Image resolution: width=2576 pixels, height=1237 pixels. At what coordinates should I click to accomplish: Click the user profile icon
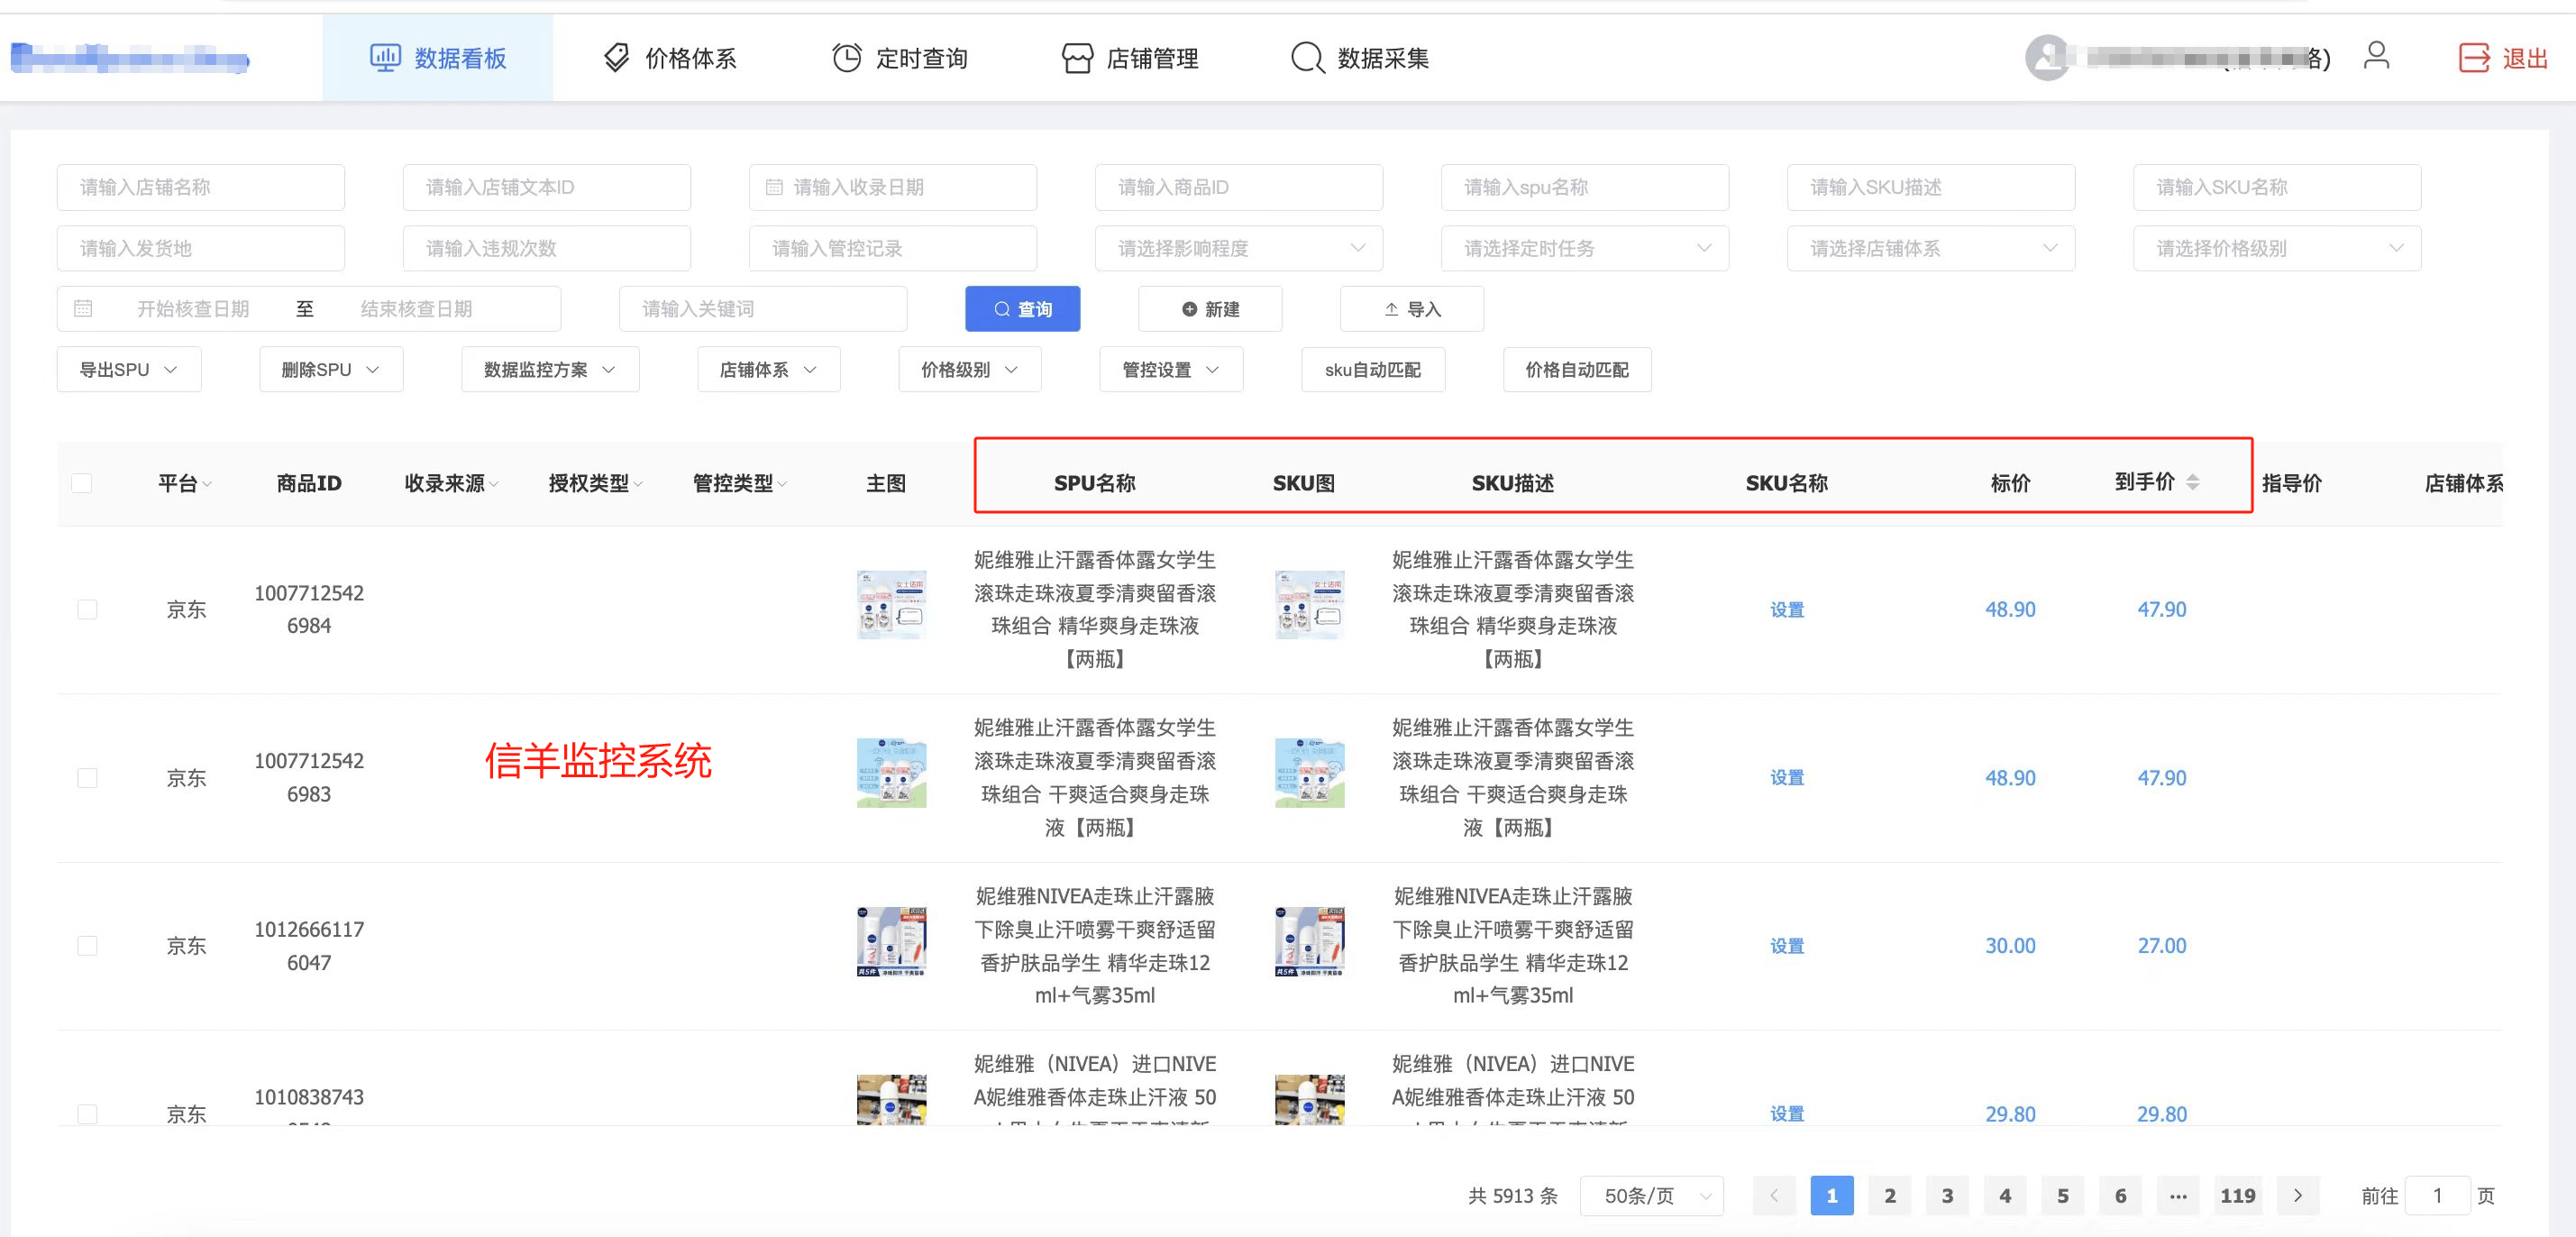click(x=2377, y=56)
